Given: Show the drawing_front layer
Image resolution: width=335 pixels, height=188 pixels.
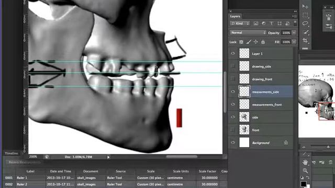Looking at the screenshot, I should click(x=233, y=79).
